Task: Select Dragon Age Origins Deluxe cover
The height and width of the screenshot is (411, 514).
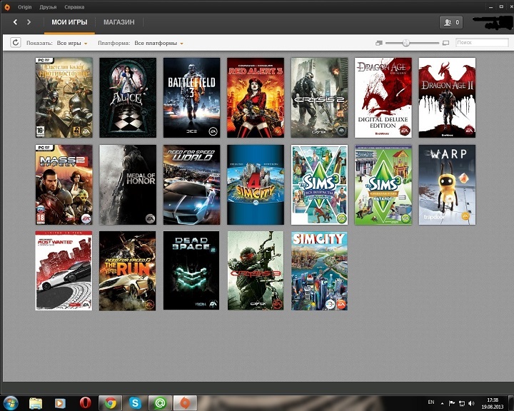Action: coord(383,98)
